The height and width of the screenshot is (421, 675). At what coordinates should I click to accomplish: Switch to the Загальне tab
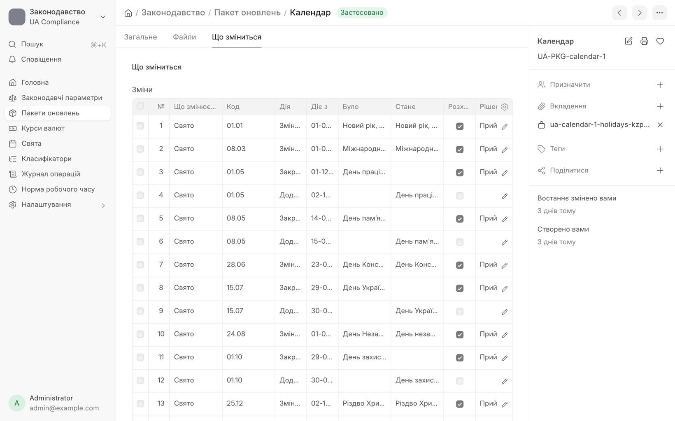click(140, 37)
